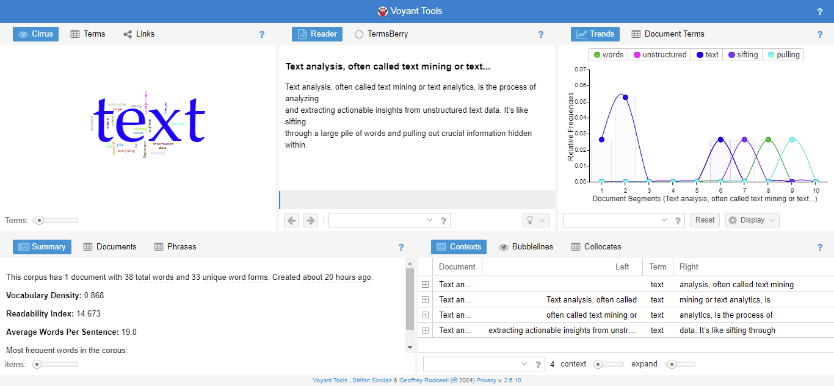Image resolution: width=834 pixels, height=386 pixels.
Task: Click the Reset button in Trends
Action: (705, 220)
